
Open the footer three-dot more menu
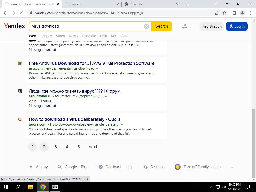(x=233, y=167)
